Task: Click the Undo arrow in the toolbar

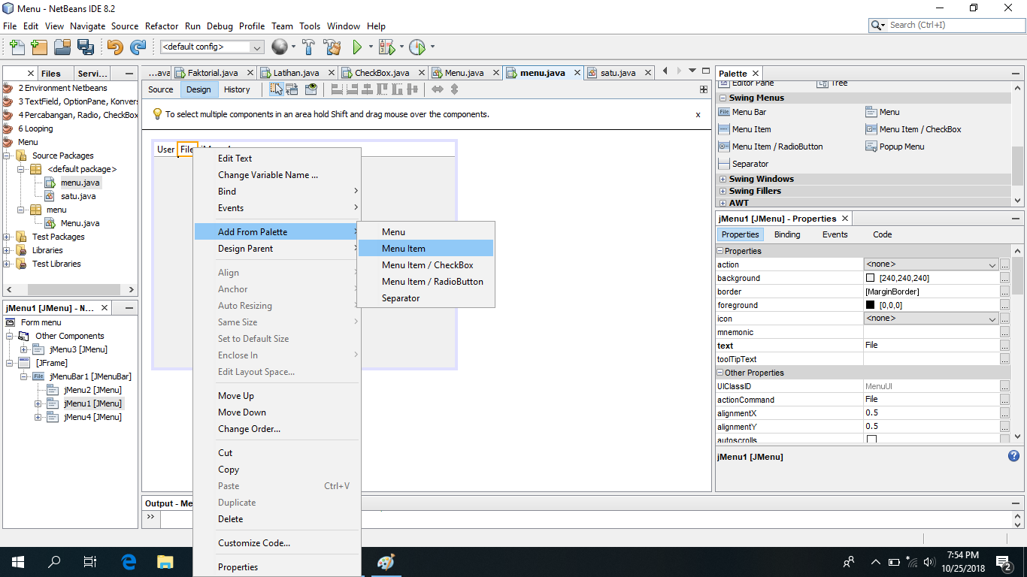Action: tap(115, 46)
